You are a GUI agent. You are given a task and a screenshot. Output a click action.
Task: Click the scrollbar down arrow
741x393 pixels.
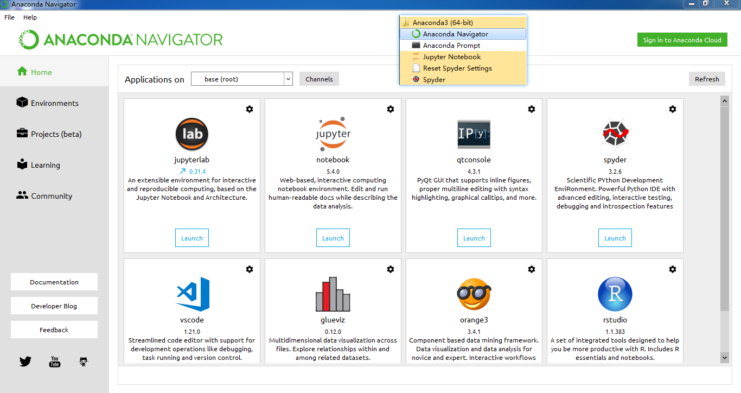(724, 357)
